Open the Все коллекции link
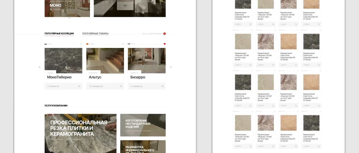The image size is (359, 153). pos(152,34)
